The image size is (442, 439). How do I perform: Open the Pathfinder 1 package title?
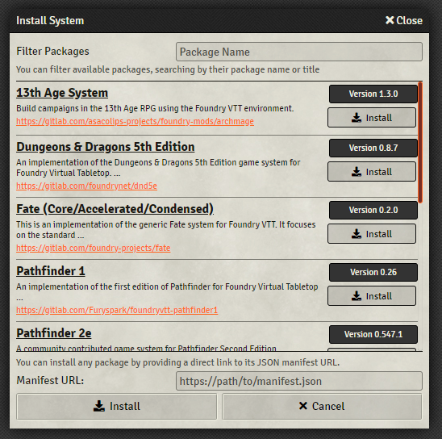tap(51, 271)
